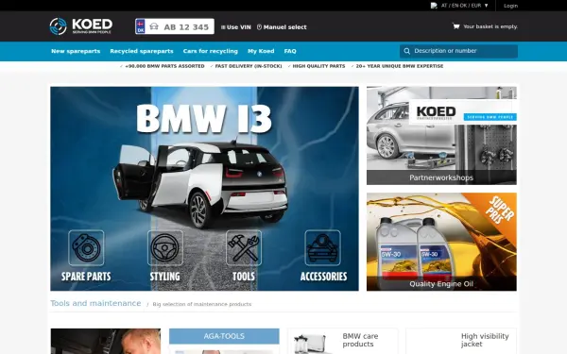
Task: Open the AGA-TOOLS card
Action: (x=224, y=341)
